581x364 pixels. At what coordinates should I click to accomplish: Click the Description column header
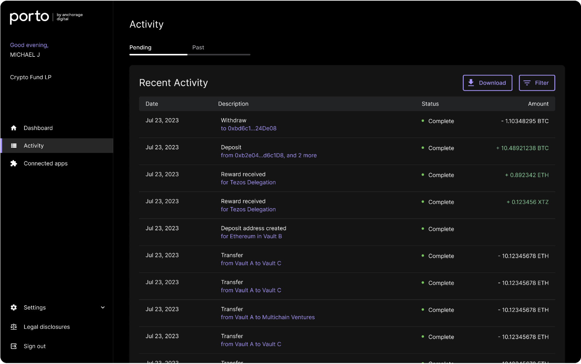[233, 104]
